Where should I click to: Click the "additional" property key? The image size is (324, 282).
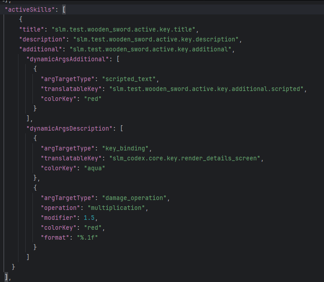point(41,49)
